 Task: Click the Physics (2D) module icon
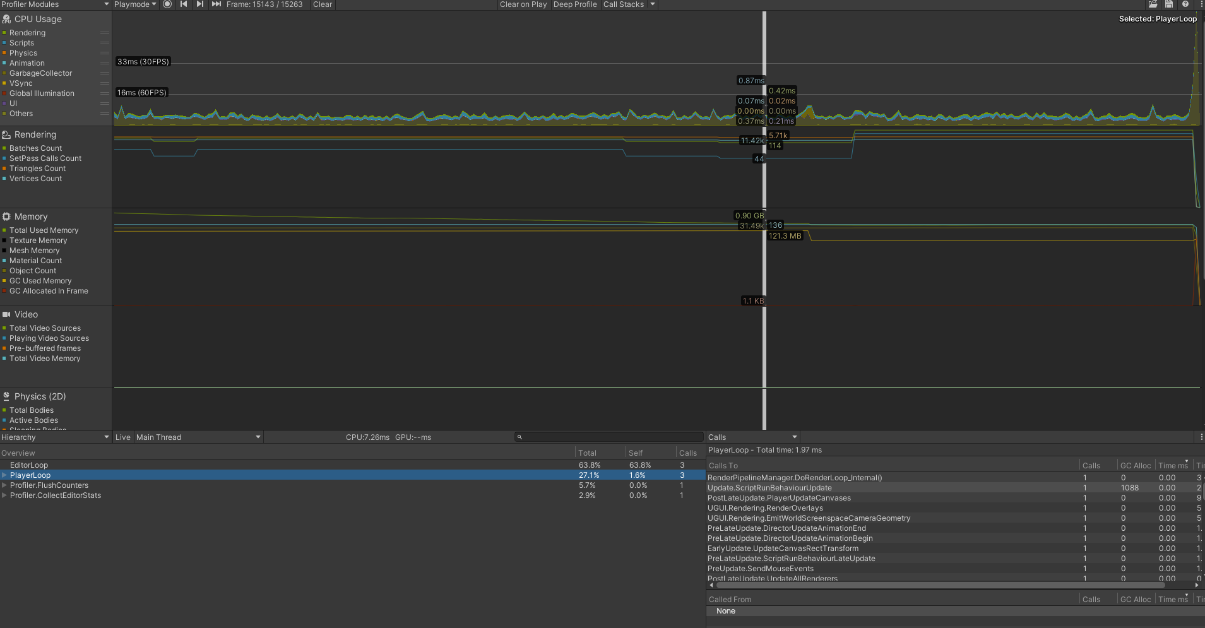[6, 396]
